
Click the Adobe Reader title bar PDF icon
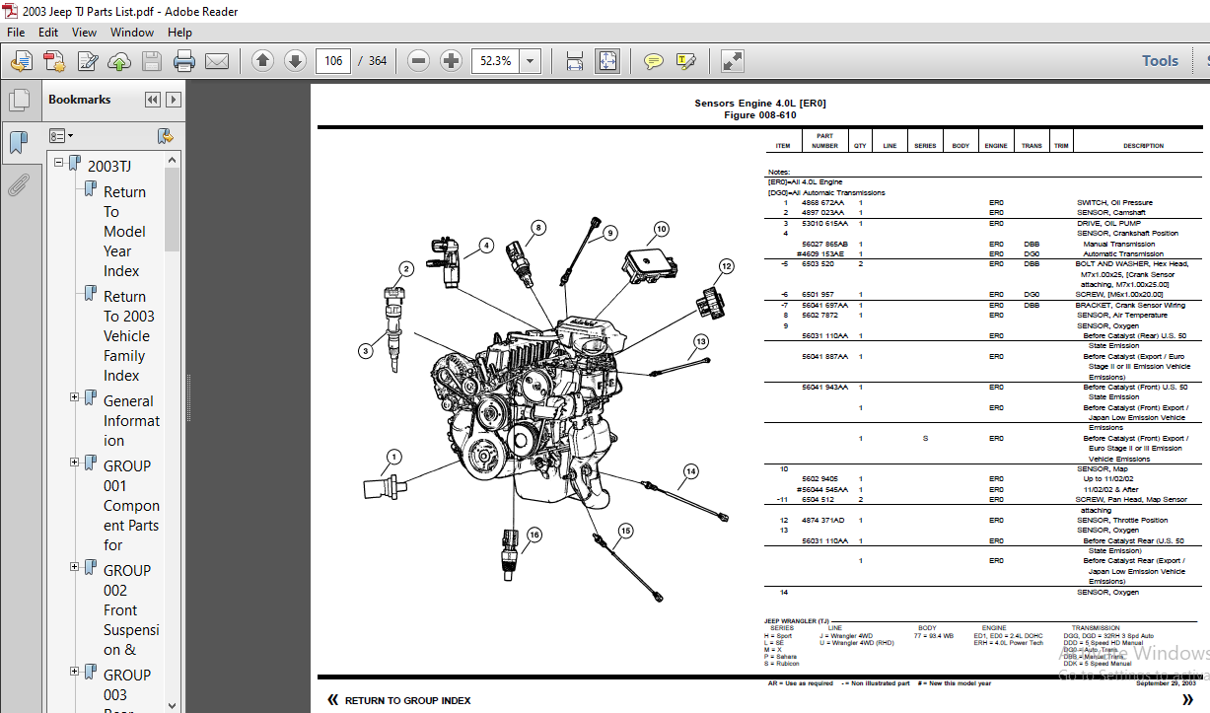pos(12,11)
